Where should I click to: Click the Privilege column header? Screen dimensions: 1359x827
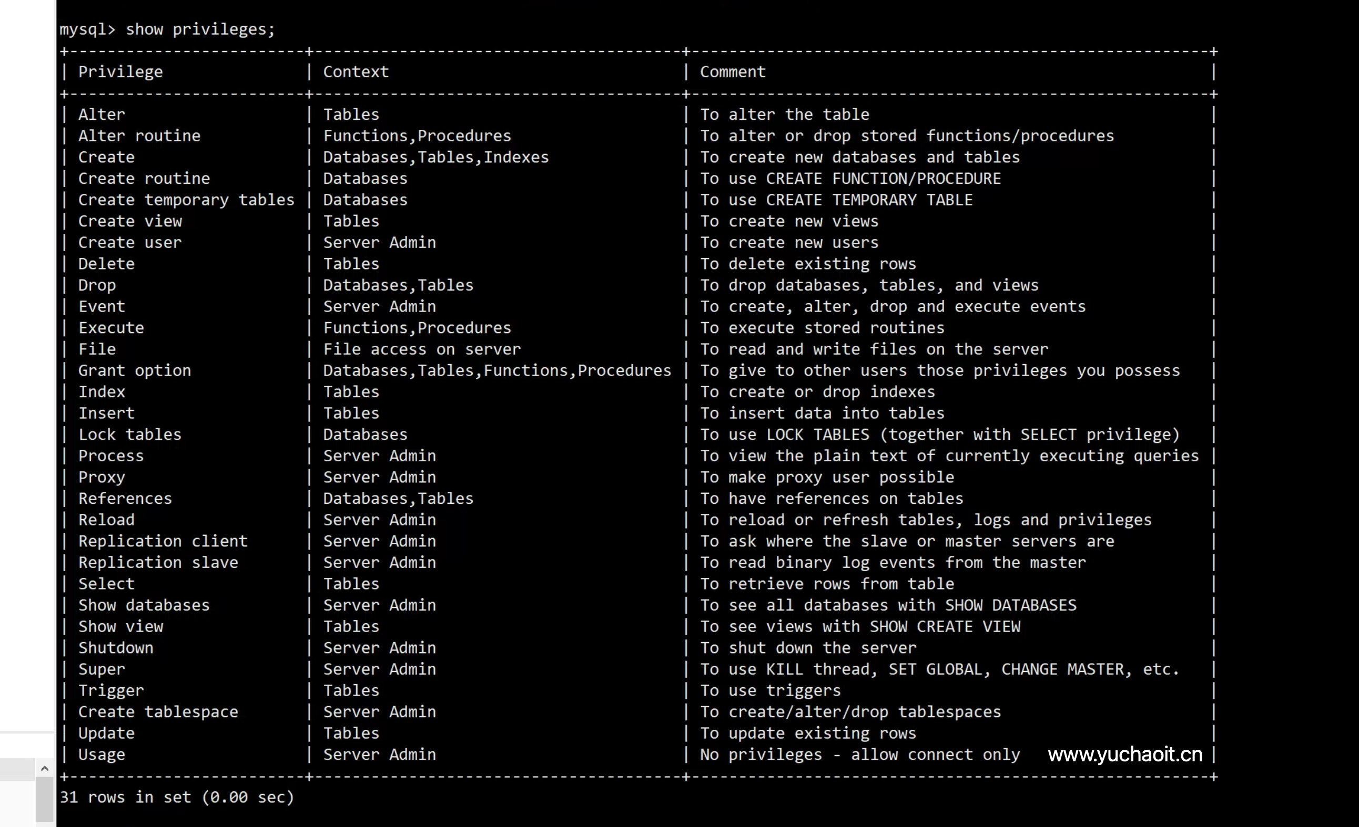point(120,71)
